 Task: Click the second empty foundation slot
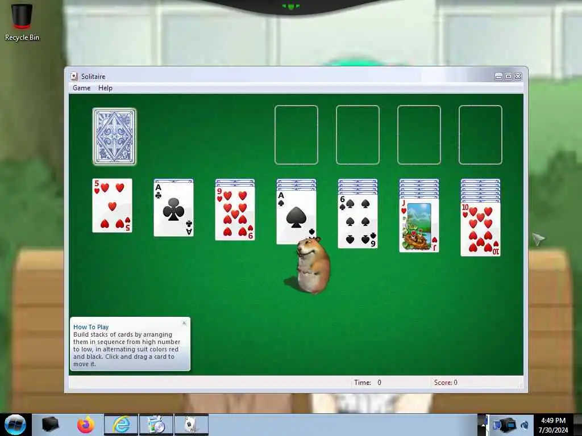click(x=358, y=135)
